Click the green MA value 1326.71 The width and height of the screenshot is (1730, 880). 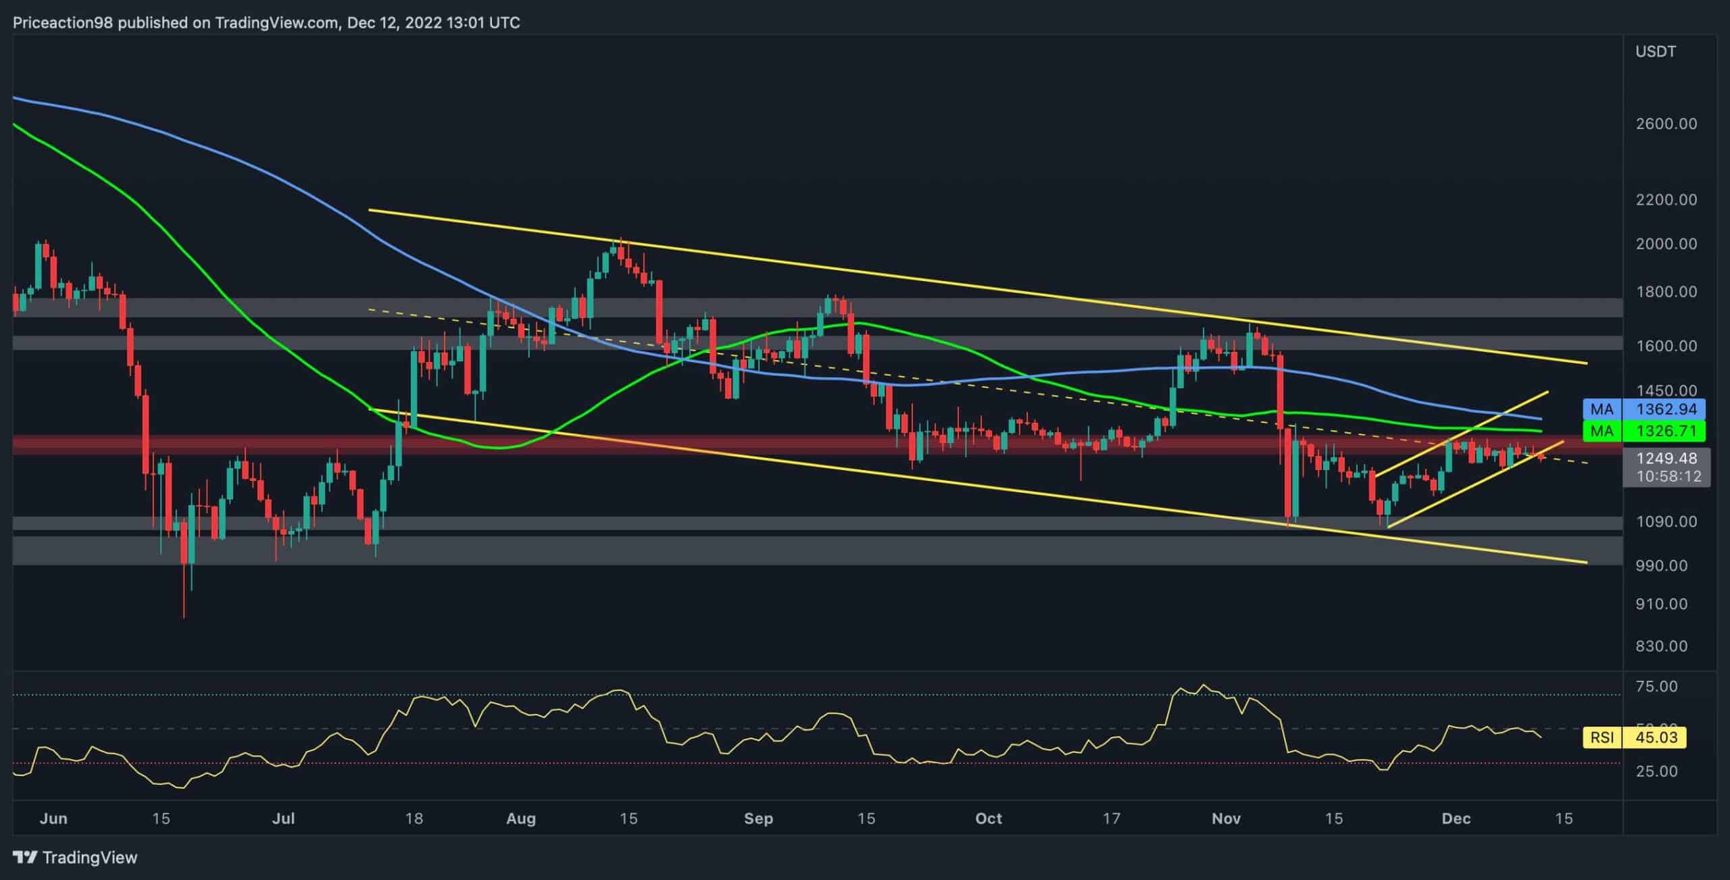tap(1664, 431)
